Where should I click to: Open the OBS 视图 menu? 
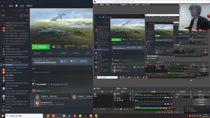click(108, 5)
